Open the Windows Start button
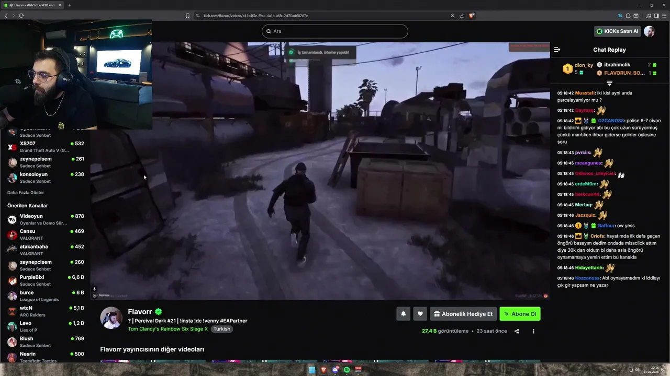The image size is (670, 376). pyautogui.click(x=312, y=370)
